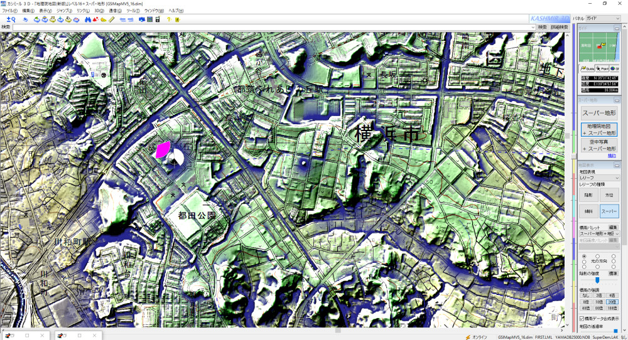Toggle the 標高データ合成表示 checkbox
This screenshot has height=340, width=628.
click(x=582, y=319)
